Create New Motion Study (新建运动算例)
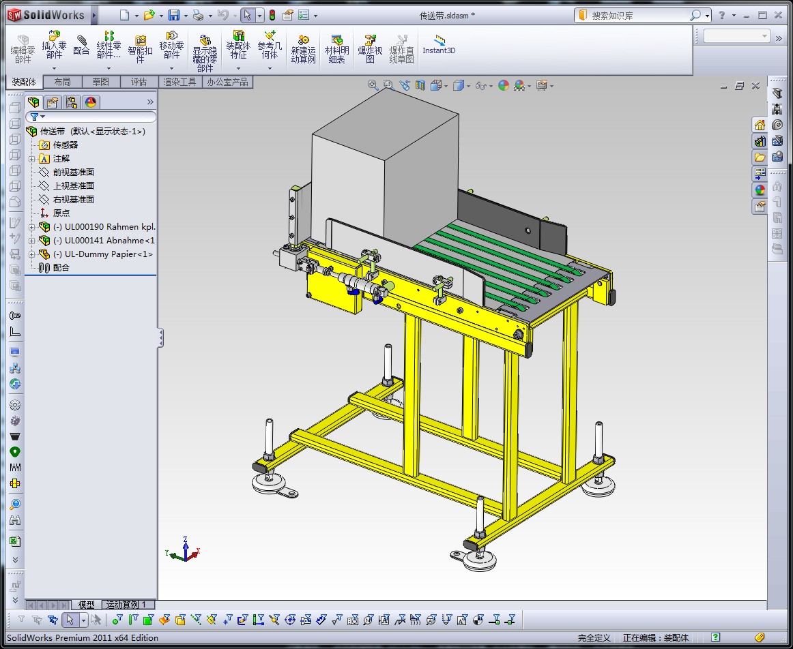The width and height of the screenshot is (793, 649). click(303, 49)
